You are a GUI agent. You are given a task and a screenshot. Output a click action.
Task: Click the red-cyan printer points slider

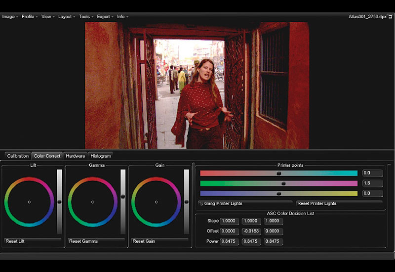click(278, 173)
